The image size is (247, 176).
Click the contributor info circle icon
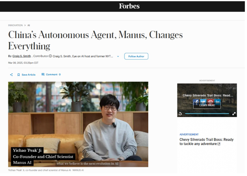coord(50,56)
